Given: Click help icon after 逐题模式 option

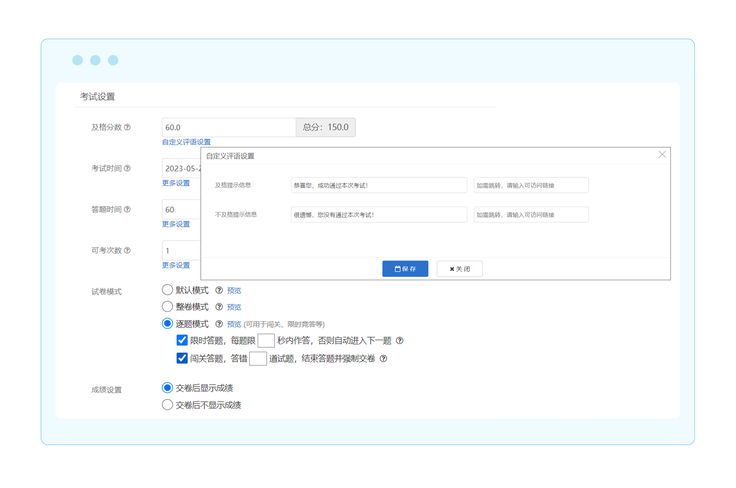Looking at the screenshot, I should tap(219, 324).
